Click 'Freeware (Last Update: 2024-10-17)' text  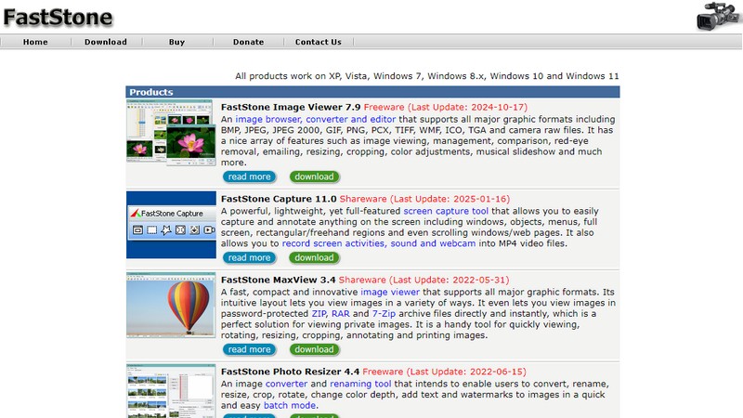tap(446, 107)
